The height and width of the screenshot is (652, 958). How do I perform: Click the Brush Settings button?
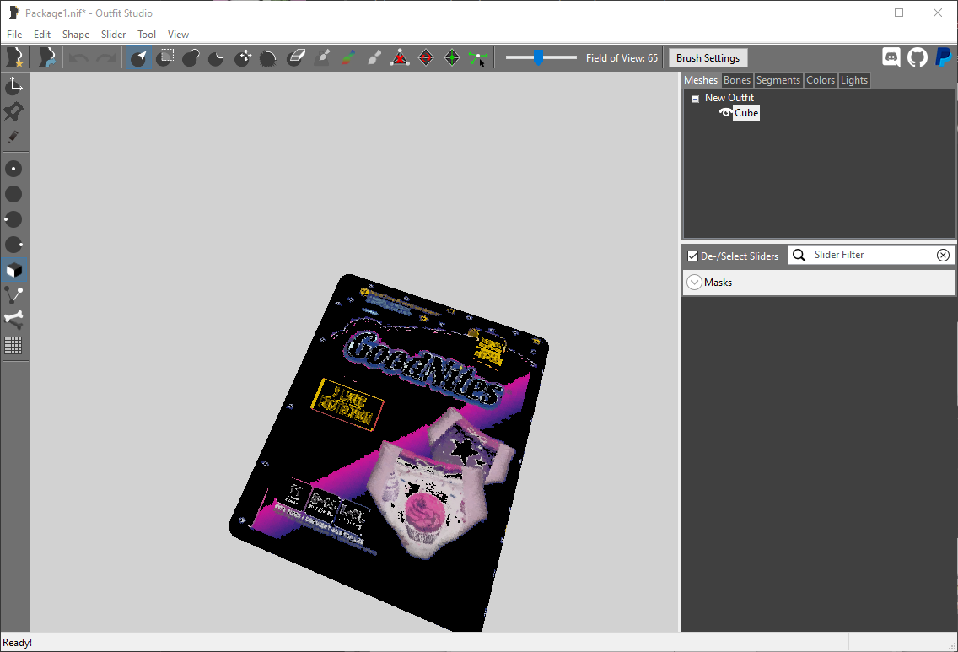point(708,58)
